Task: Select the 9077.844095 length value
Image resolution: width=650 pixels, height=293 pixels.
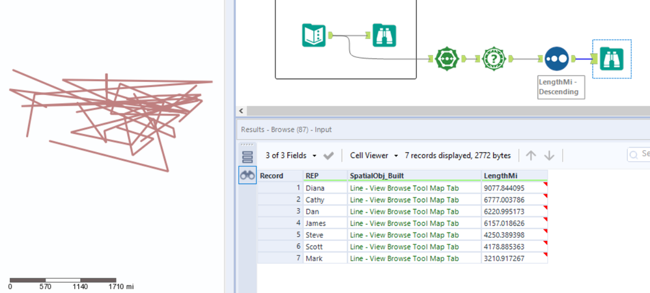Action: (x=515, y=188)
